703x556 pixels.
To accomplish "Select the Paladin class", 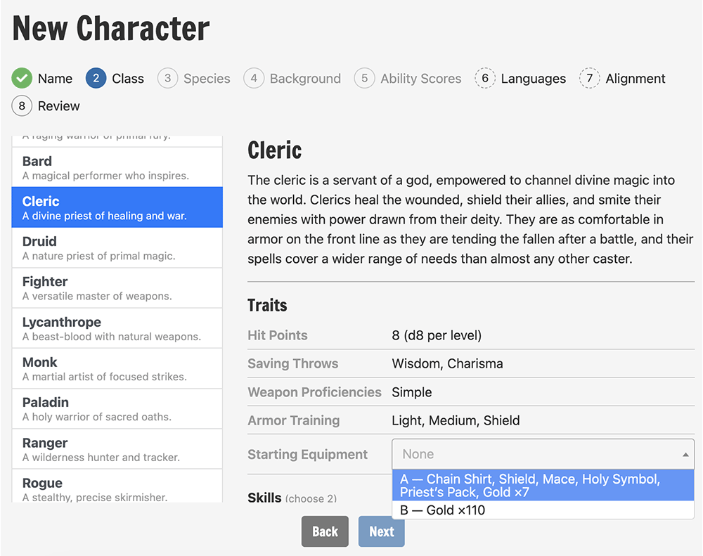I will [117, 409].
